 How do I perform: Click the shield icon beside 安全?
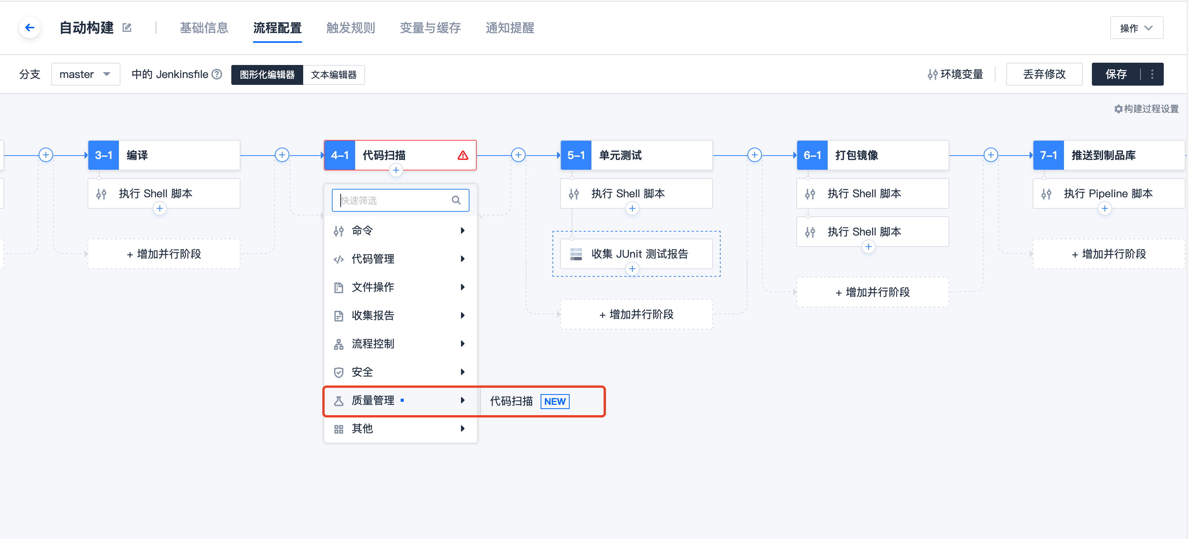(339, 372)
